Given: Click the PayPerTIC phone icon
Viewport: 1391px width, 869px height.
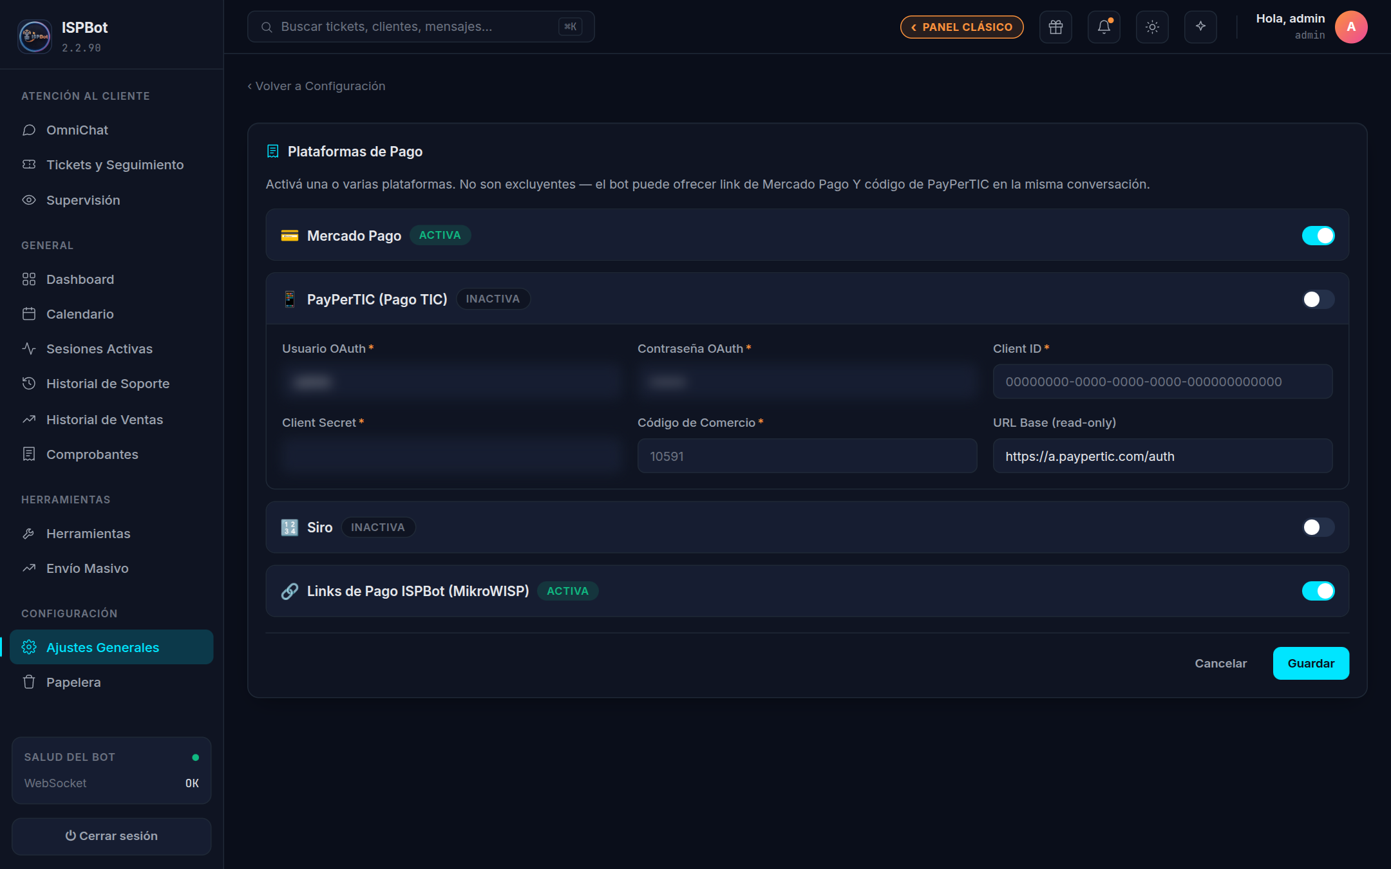Looking at the screenshot, I should [x=290, y=299].
